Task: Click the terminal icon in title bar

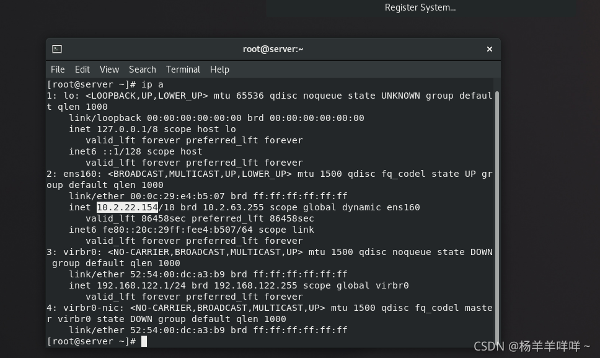Action: point(57,49)
